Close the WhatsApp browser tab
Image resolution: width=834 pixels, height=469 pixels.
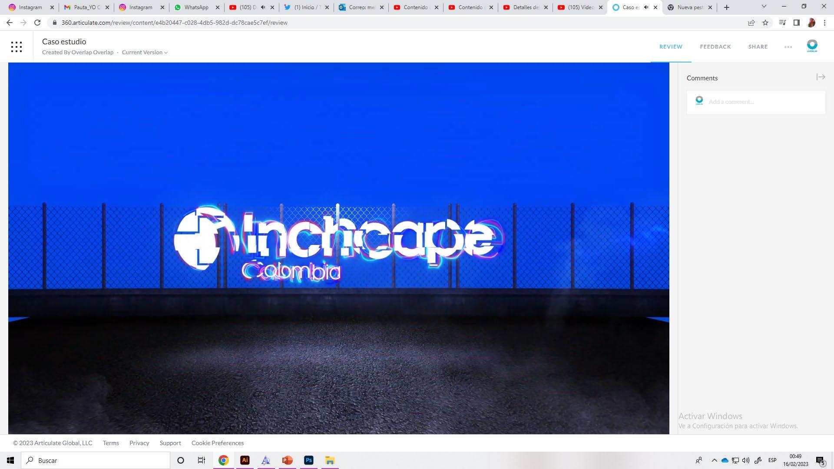(x=218, y=7)
